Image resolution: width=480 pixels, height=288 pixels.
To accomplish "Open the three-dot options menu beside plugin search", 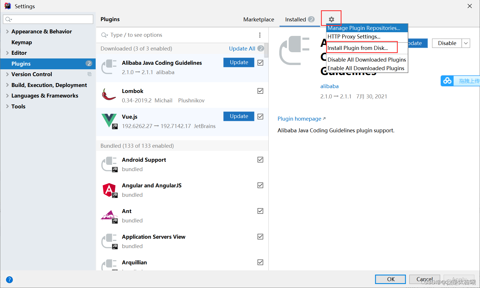I will coord(260,35).
